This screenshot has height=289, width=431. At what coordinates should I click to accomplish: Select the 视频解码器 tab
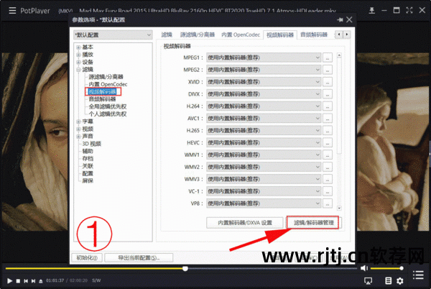(x=280, y=35)
